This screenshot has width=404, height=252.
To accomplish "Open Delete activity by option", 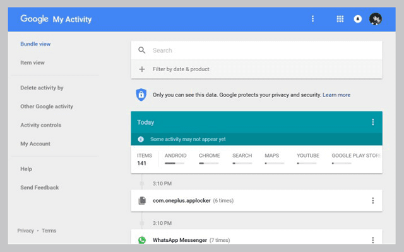I will click(42, 88).
